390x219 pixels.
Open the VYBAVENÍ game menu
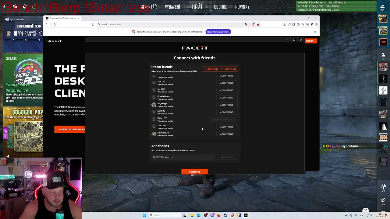pos(172,7)
